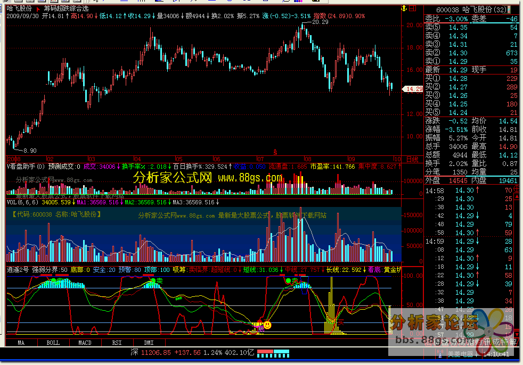Switch to the MA indicator tab
523x365 pixels.
20,343
